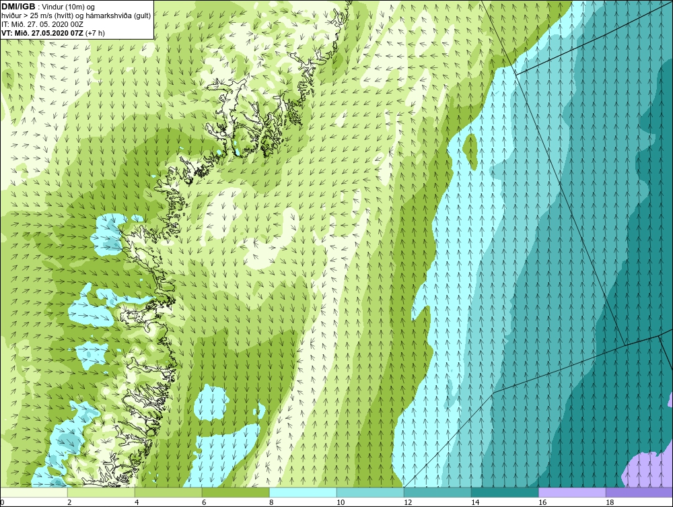Click the '18' label on wind scale
Image resolution: width=673 pixels, height=507 pixels.
(610, 502)
